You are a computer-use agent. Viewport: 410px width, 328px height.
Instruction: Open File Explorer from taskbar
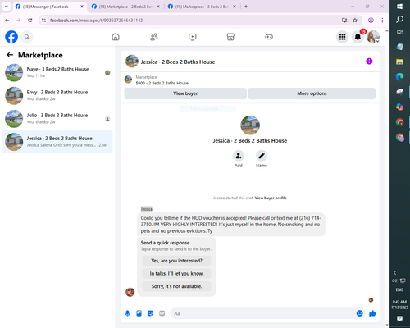[399, 61]
